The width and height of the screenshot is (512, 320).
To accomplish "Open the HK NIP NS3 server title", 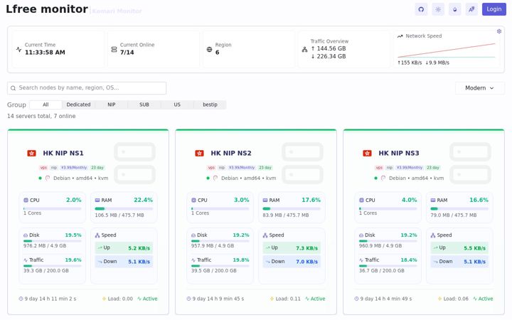I will (399, 153).
